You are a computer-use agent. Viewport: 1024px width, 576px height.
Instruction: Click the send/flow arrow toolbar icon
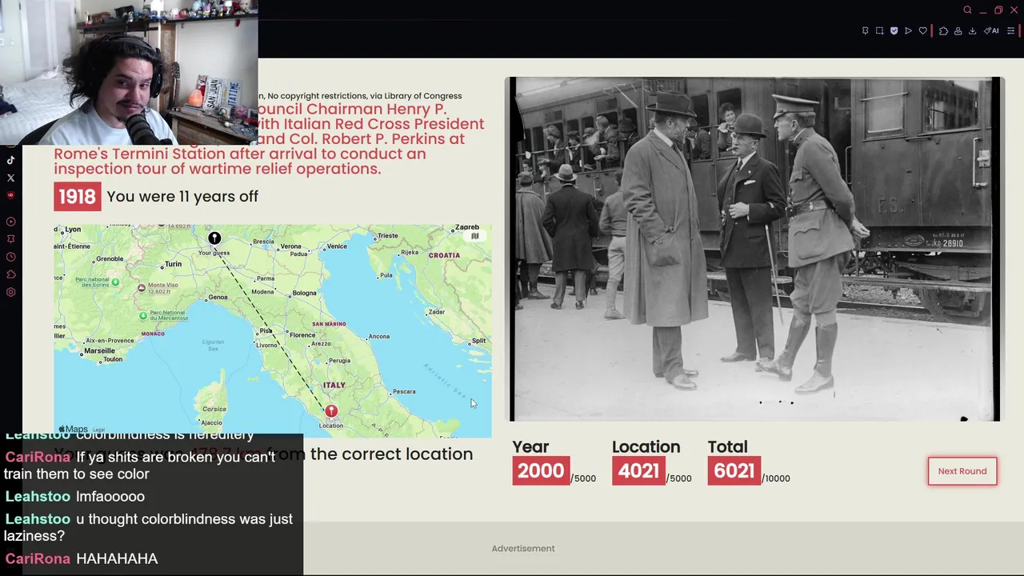point(908,31)
